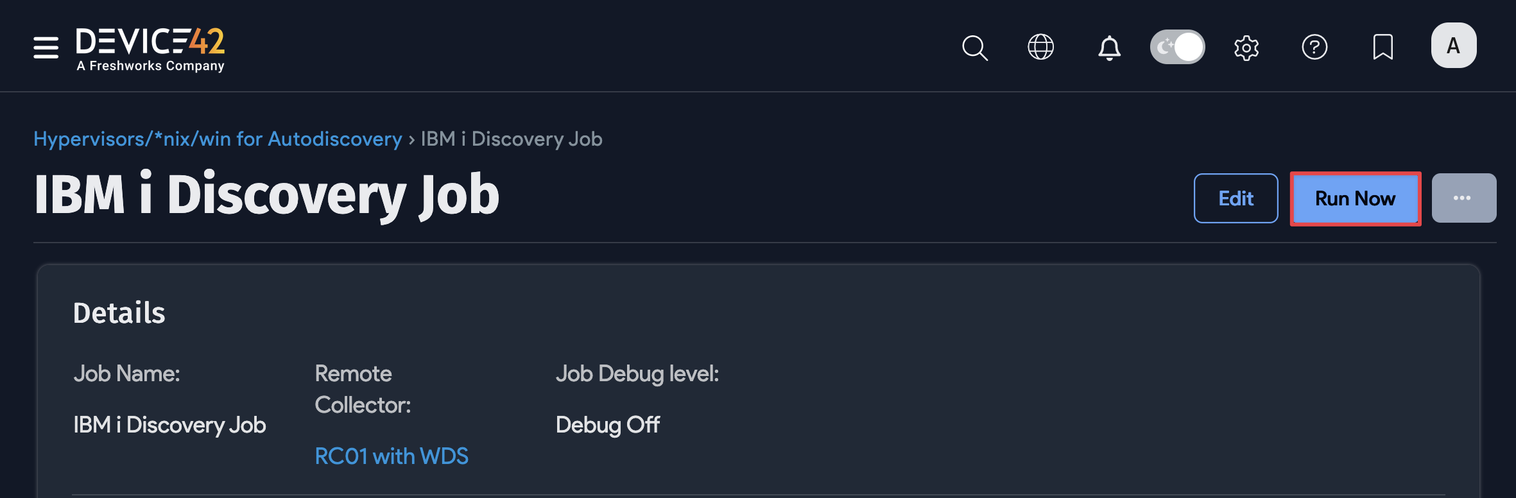Collapse the sidebar using the menu icon
The height and width of the screenshot is (498, 1516).
pos(45,47)
